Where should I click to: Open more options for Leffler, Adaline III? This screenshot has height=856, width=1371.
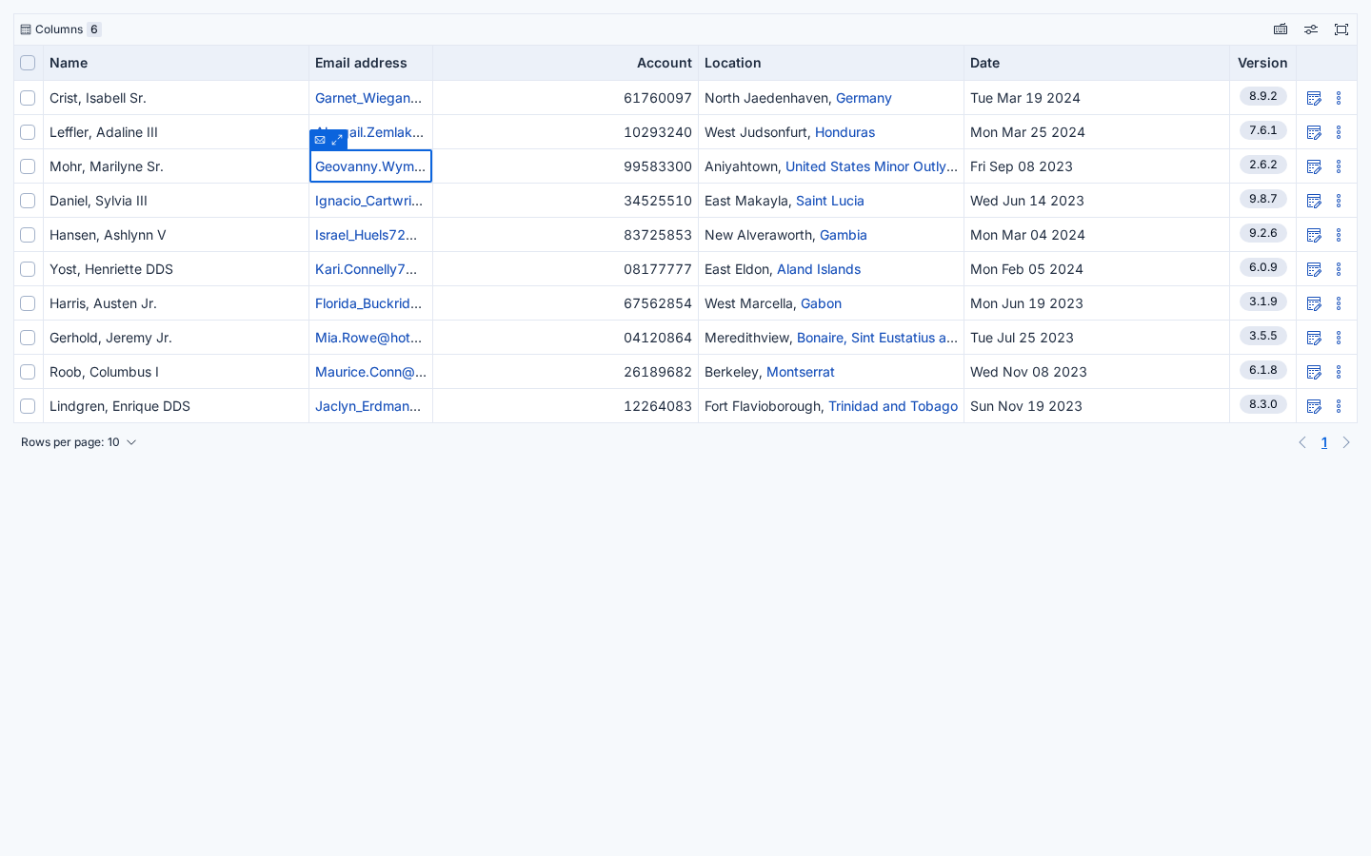click(1339, 132)
